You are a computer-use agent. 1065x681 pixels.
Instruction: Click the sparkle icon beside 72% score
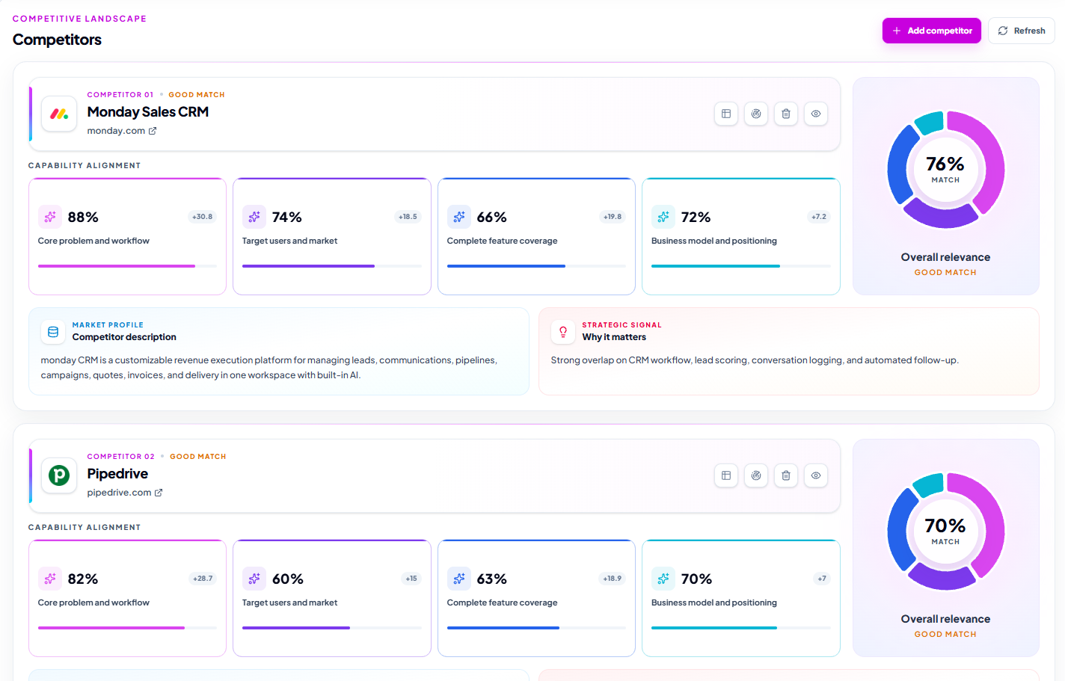pos(663,217)
